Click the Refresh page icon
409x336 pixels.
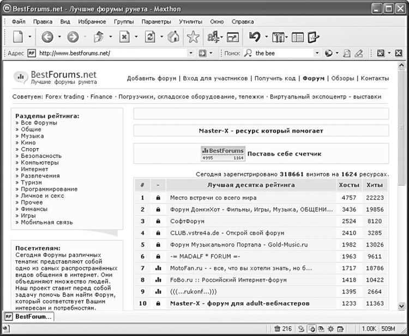(x=150, y=36)
